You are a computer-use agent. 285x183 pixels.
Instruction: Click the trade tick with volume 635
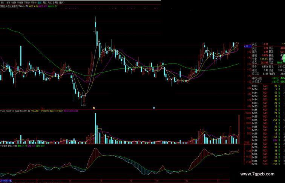click(x=268, y=141)
